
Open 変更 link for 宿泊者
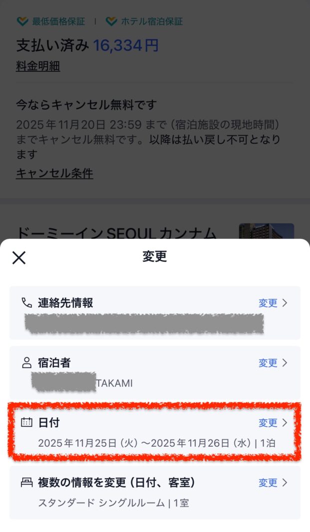coord(268,362)
